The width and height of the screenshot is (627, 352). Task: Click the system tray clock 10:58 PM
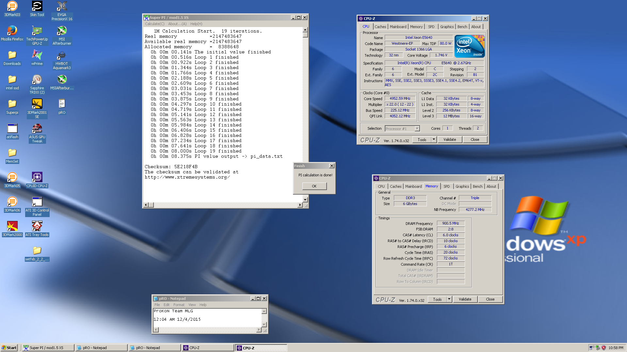click(616, 348)
